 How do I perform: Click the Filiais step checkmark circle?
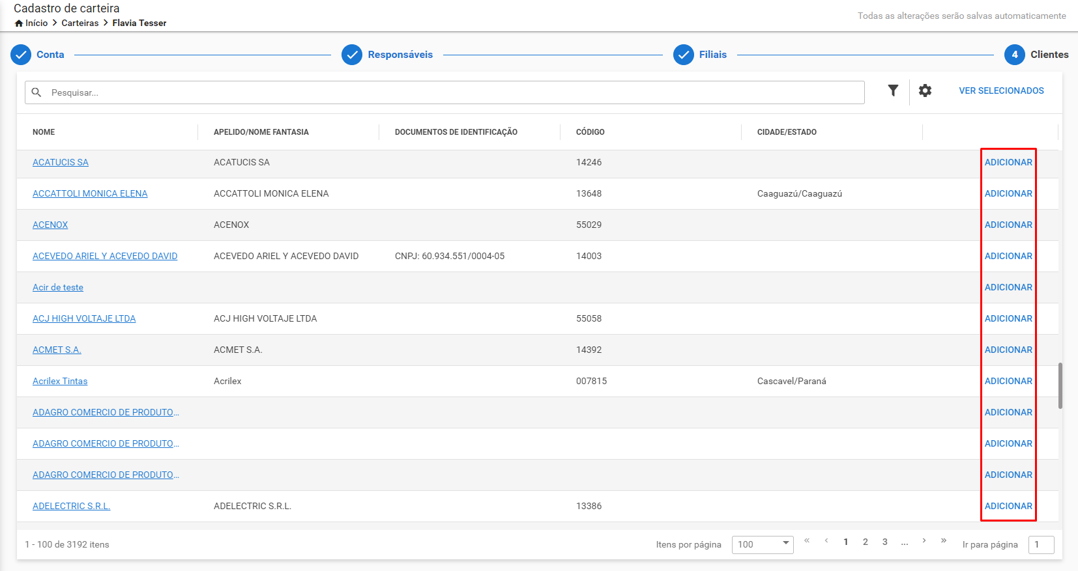coord(684,55)
